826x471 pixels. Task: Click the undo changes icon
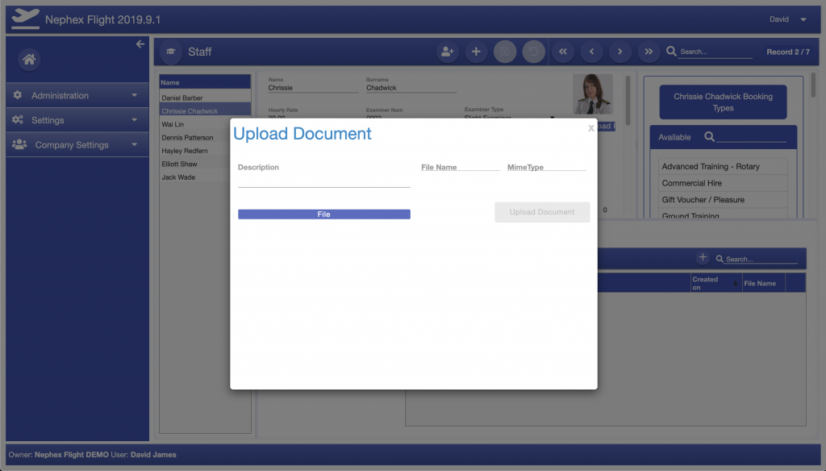[x=533, y=52]
